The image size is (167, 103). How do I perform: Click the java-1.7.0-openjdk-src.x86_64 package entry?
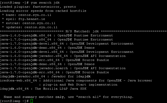54,73
